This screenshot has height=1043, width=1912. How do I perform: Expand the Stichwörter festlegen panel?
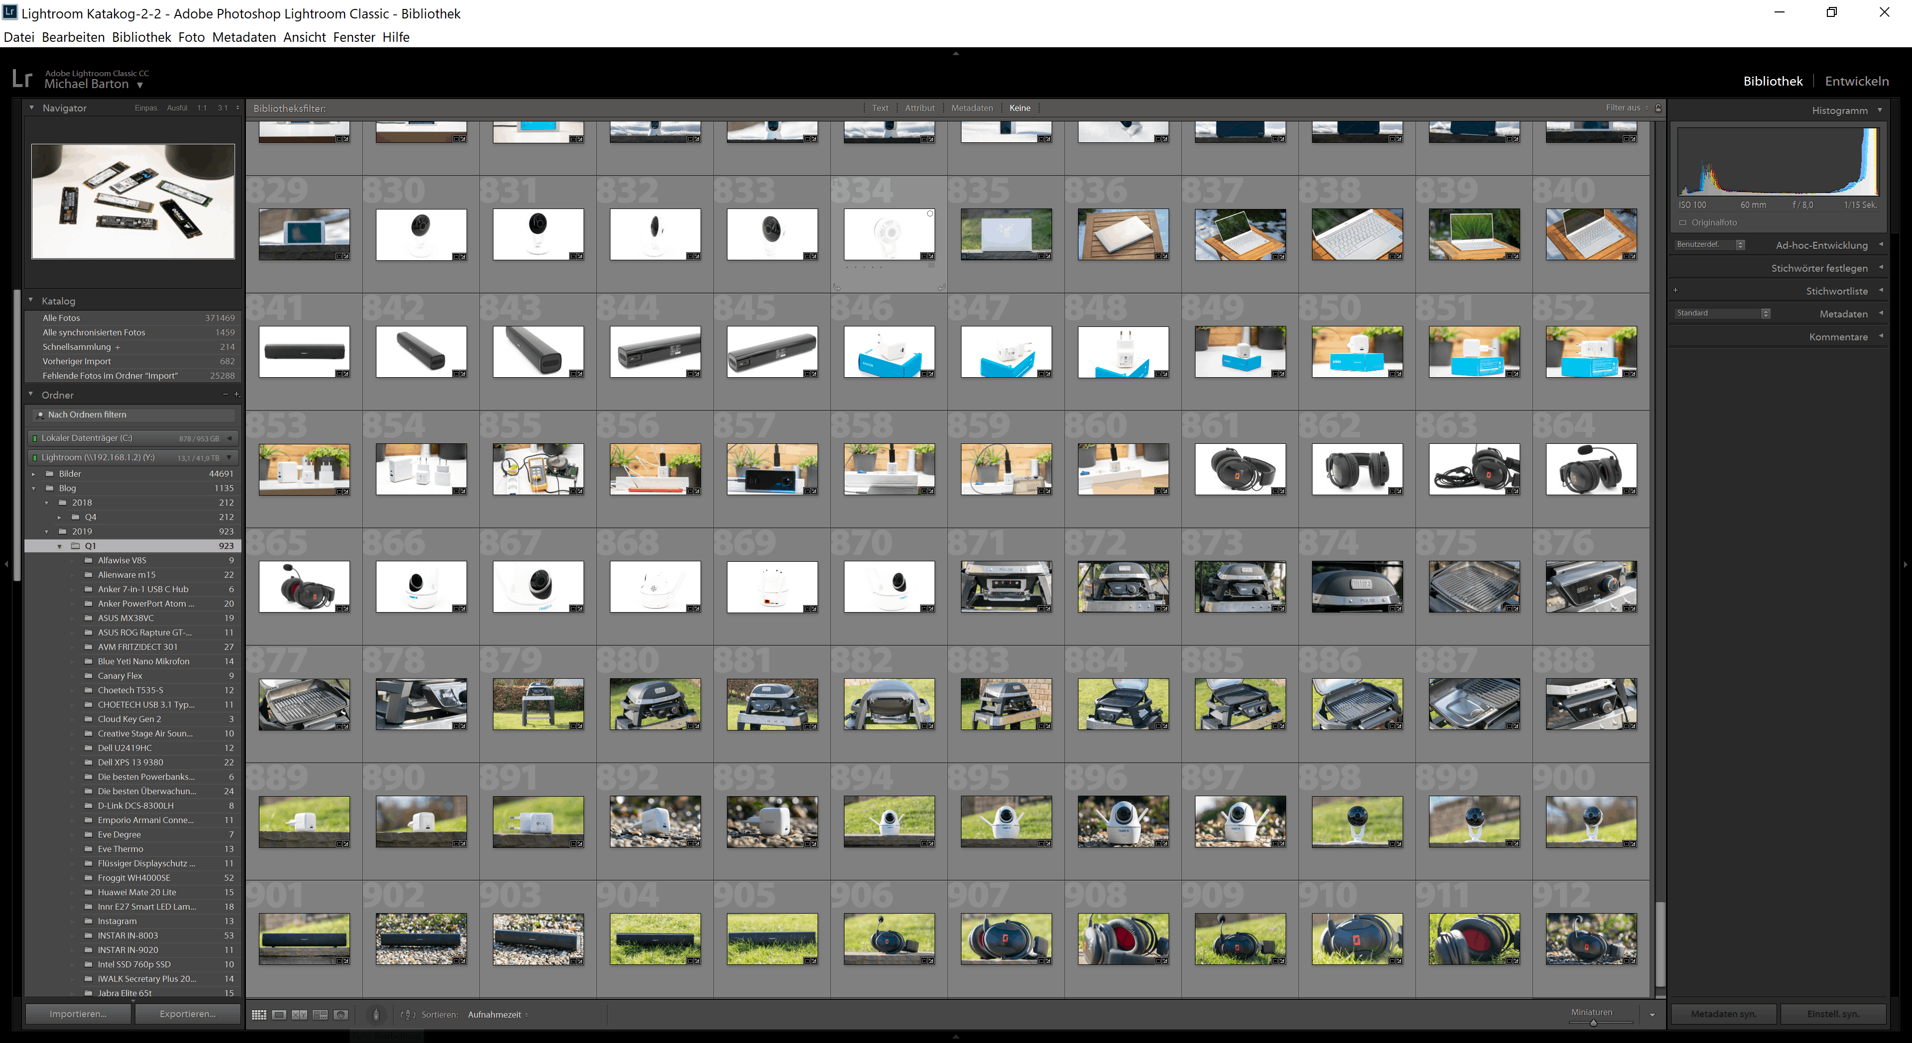(1881, 268)
